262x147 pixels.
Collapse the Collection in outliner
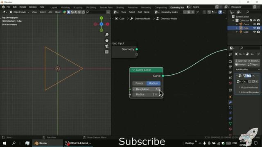(233, 20)
